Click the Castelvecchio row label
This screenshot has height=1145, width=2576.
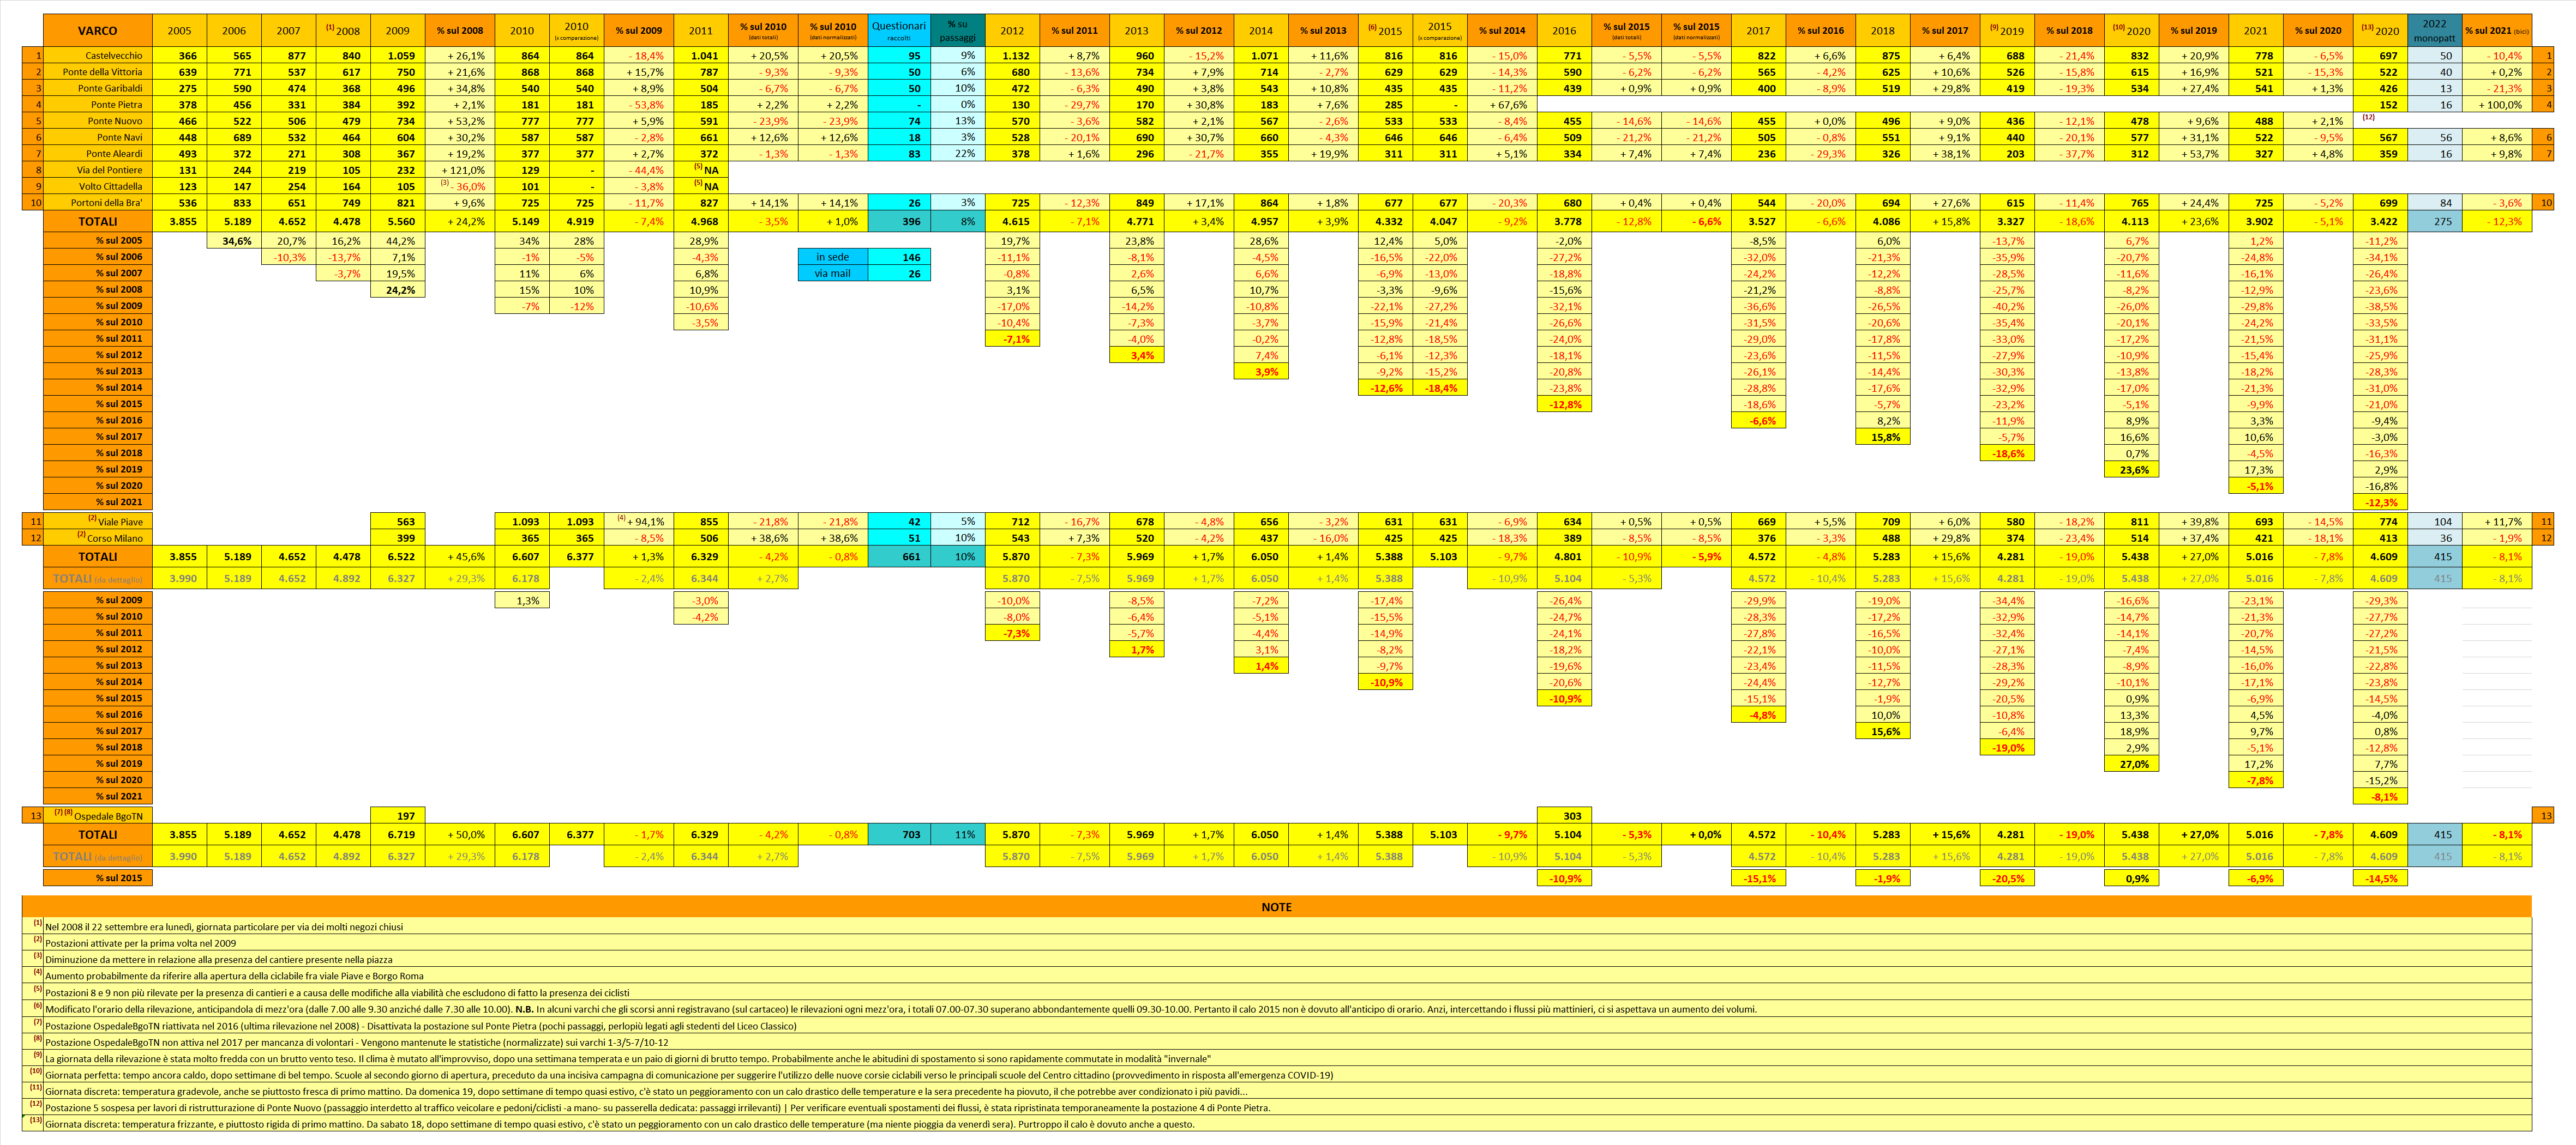(x=98, y=55)
